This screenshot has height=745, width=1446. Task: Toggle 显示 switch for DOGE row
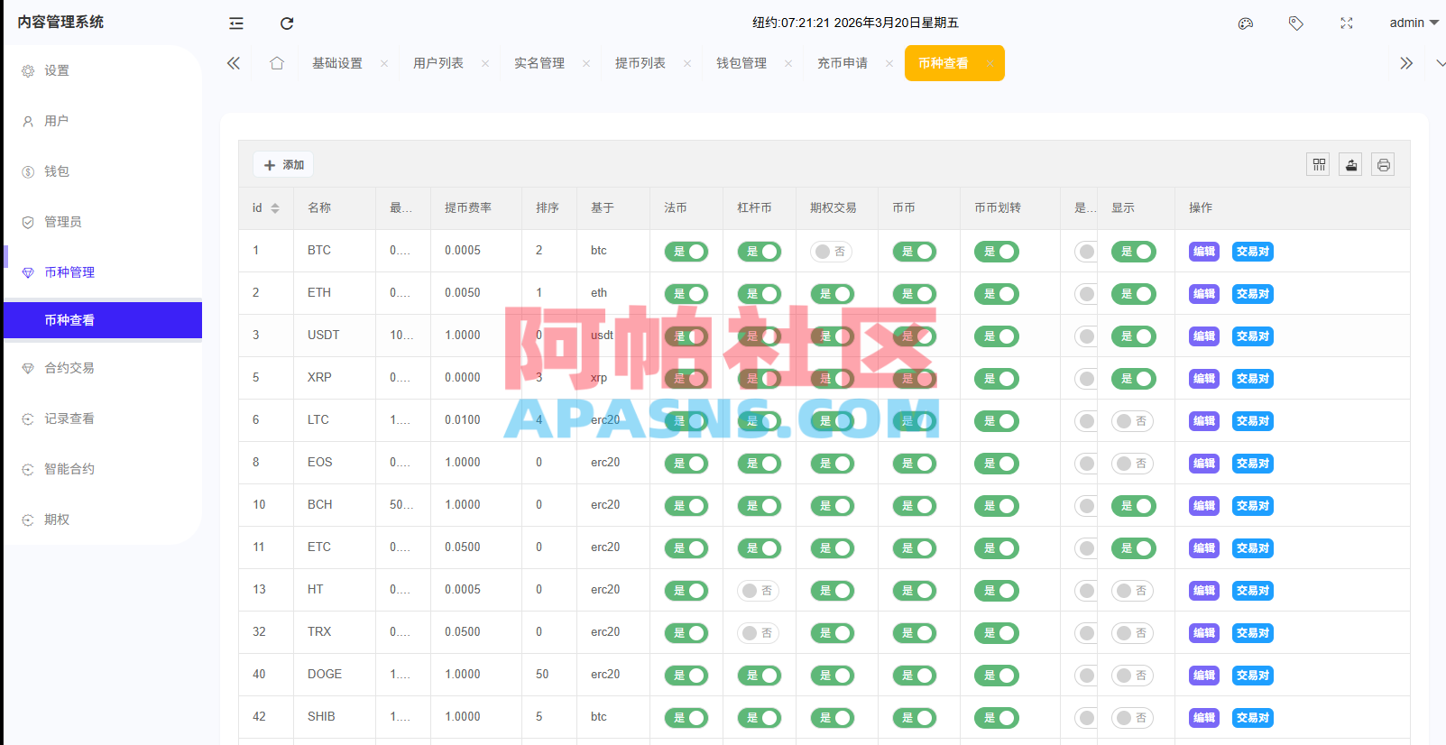pyautogui.click(x=1133, y=676)
